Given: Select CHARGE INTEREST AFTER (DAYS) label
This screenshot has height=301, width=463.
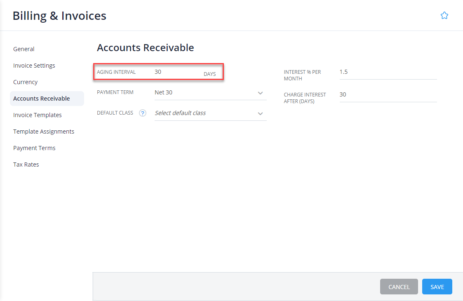Looking at the screenshot, I should 305,98.
